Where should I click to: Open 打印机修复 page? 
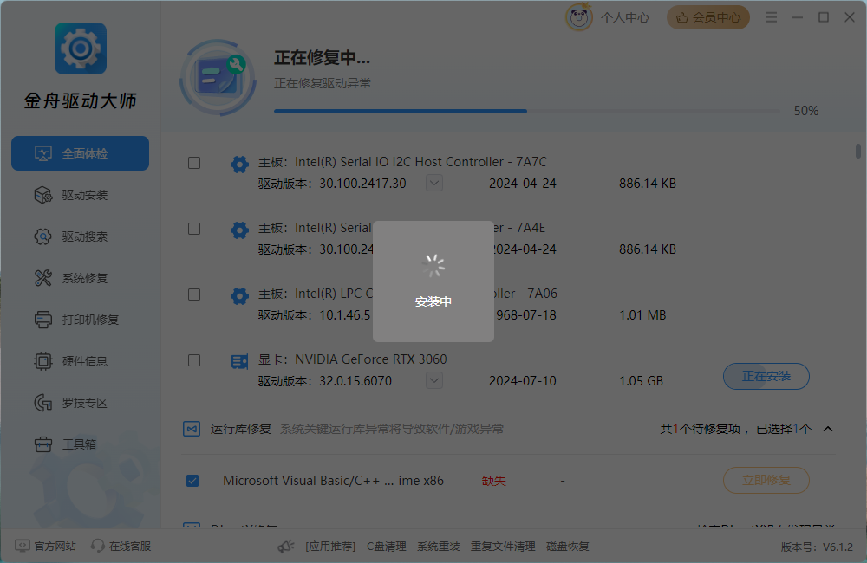click(80, 320)
